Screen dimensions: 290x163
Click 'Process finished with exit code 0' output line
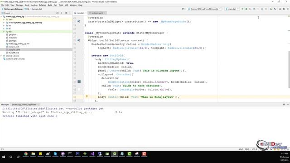pyautogui.click(x=30, y=116)
